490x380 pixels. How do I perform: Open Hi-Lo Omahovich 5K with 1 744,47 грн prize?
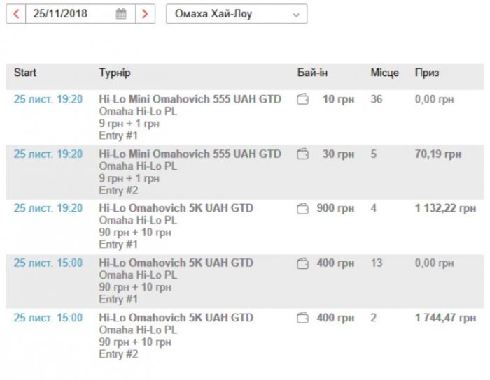click(176, 318)
